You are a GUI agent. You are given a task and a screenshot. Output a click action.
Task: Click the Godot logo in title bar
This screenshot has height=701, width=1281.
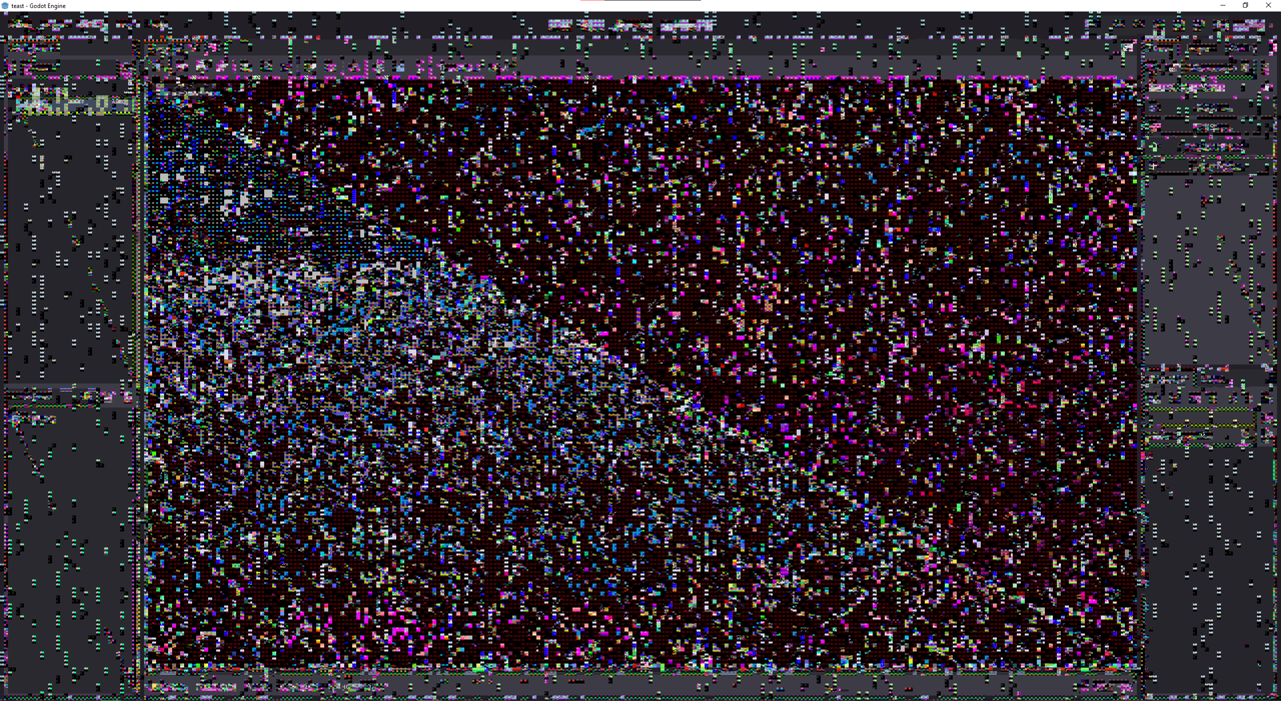click(5, 5)
